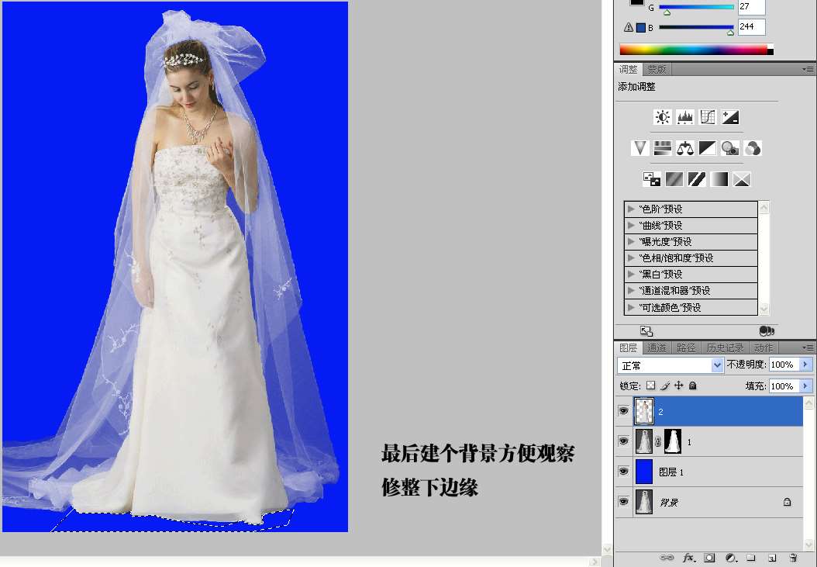Add a Levels adjustment layer
Screen dimensions: 817x567
point(684,117)
